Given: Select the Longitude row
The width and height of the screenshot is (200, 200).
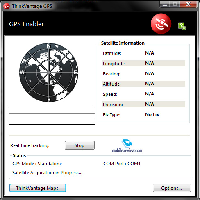Looking at the screenshot, I should pos(143,64).
